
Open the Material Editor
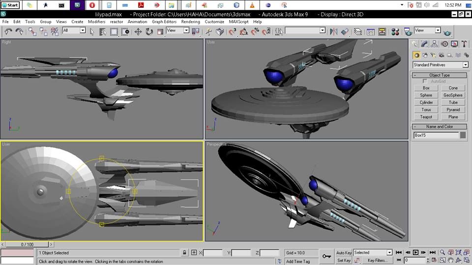tap(395, 31)
